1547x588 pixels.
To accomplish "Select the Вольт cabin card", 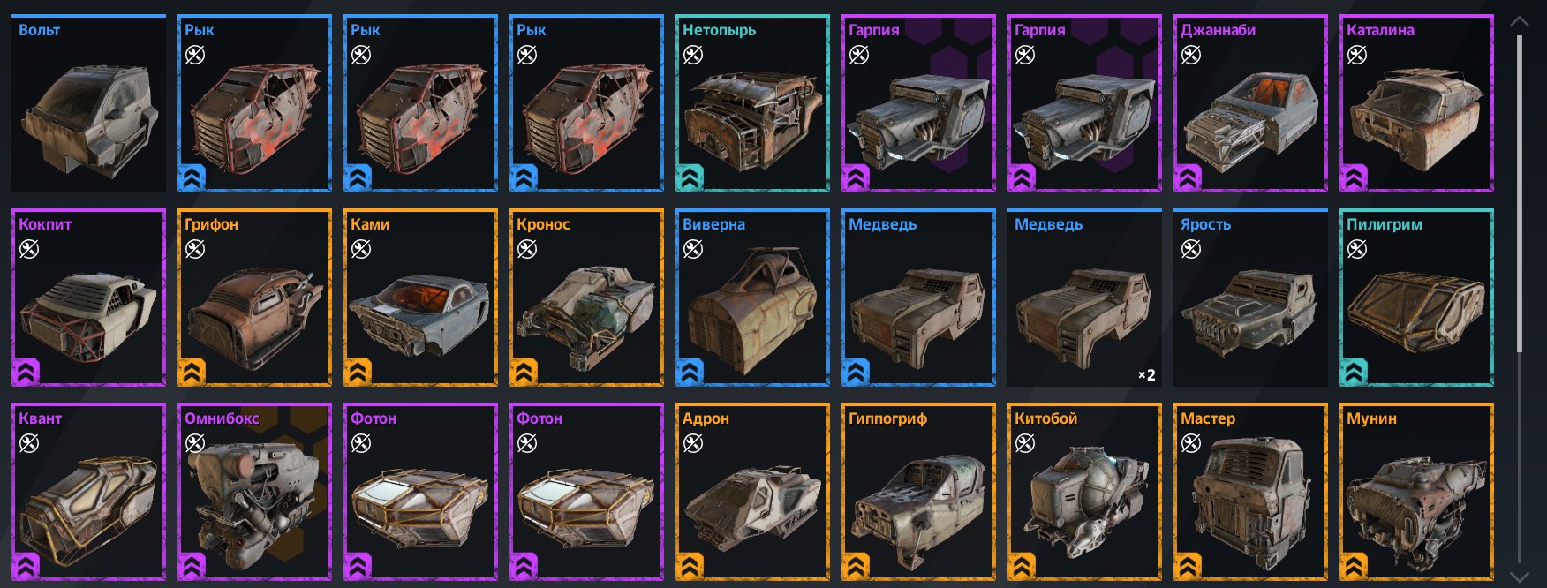I will coord(88,103).
